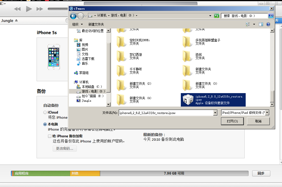
Task: Select the iphone6,2_8.0 ipsw file icon
Action: (x=188, y=100)
